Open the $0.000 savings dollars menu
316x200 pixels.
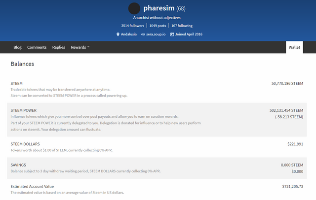[297, 171]
